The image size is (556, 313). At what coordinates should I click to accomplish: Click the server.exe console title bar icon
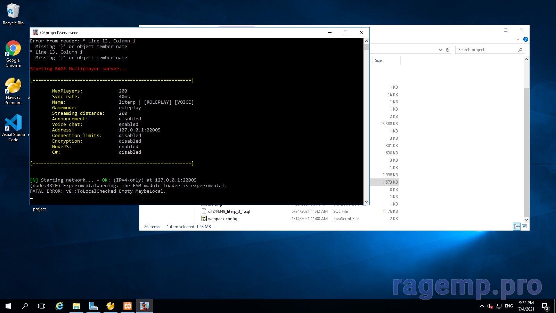coord(35,32)
